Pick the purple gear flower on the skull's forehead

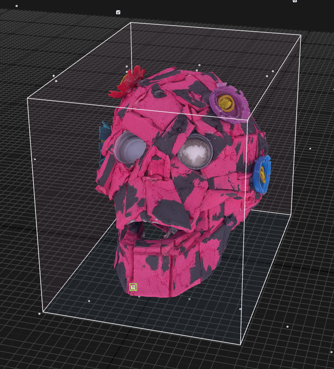229,103
